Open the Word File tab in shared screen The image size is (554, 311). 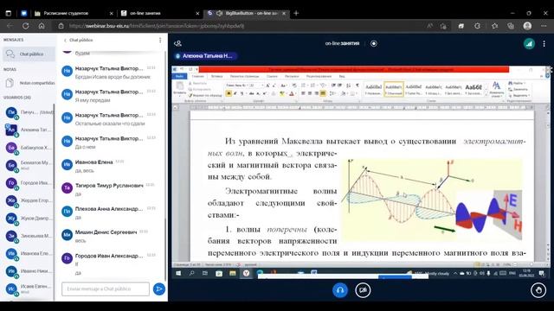[x=179, y=76]
